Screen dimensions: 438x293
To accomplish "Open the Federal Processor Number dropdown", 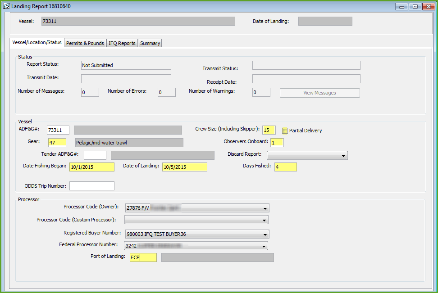I will (264, 246).
